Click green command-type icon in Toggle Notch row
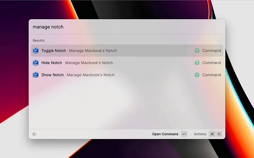Image resolution: width=254 pixels, height=158 pixels. pyautogui.click(x=197, y=51)
